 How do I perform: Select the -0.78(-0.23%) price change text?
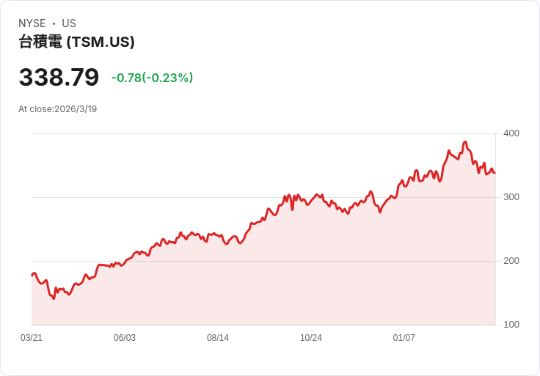tap(152, 78)
